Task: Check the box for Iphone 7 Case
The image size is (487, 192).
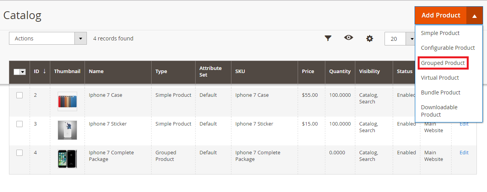Action: [19, 95]
